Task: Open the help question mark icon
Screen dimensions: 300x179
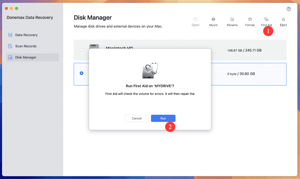Action: click(289, 9)
